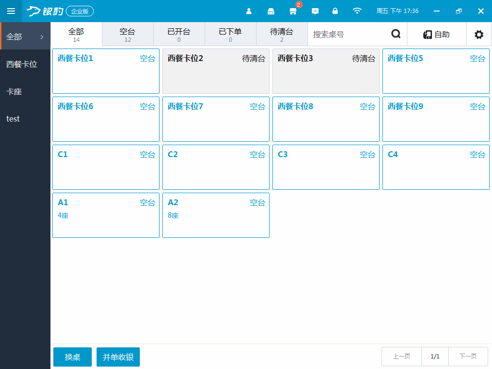Expand the 全部 sidebar category arrow
Screen dimensions: 492x369
pyautogui.click(x=42, y=37)
